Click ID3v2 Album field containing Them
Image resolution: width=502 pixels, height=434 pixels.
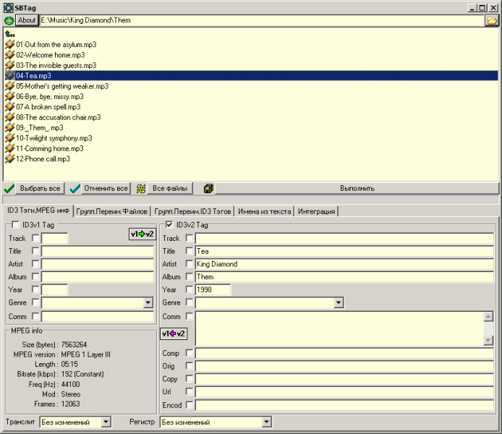[x=344, y=277]
